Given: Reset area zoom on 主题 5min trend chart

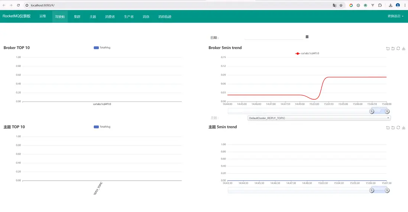Looking at the screenshot, I should tap(393, 128).
